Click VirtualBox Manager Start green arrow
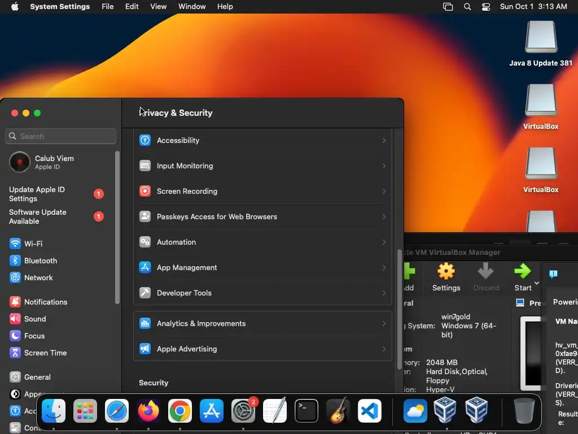The image size is (578, 434). click(x=523, y=271)
